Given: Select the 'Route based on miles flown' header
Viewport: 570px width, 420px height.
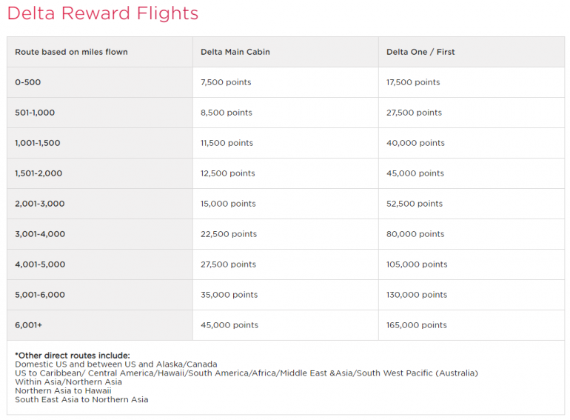Looking at the screenshot, I should 71,52.
